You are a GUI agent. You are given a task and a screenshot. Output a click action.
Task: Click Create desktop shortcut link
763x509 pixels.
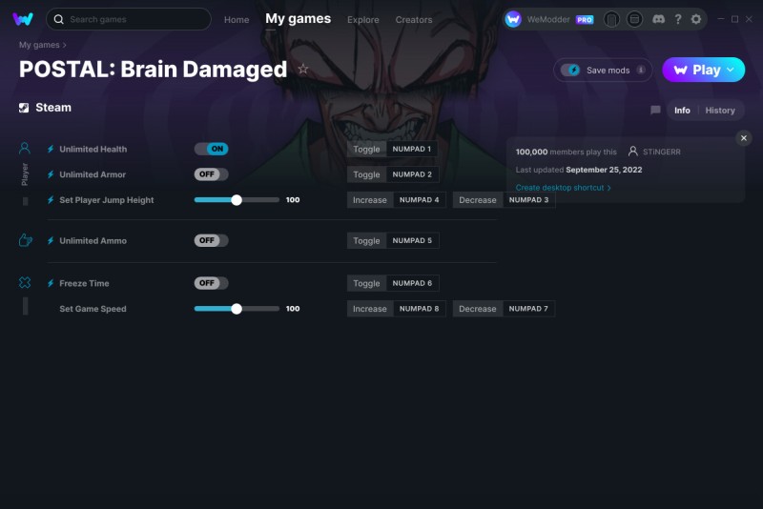point(563,188)
